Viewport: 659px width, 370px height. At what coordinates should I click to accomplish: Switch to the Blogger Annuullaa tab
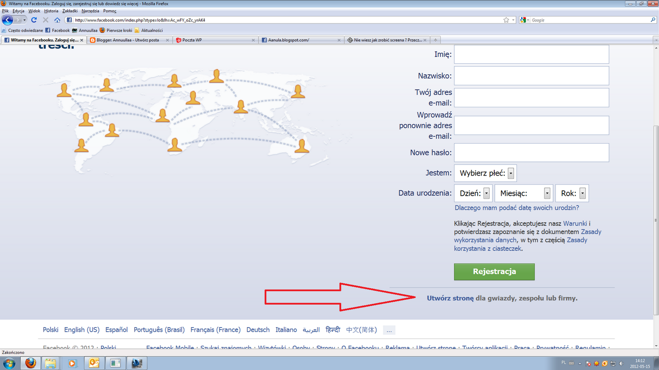[130, 40]
